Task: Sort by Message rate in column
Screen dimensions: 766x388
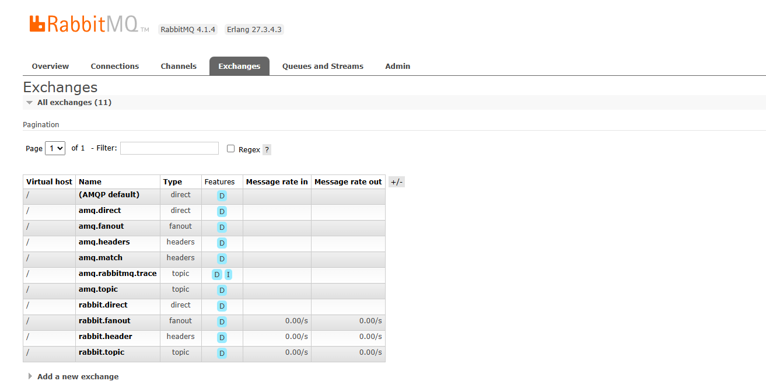Action: pos(277,181)
